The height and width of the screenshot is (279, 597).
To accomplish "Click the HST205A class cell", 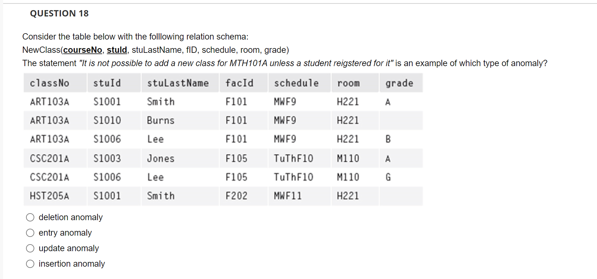I will [50, 196].
